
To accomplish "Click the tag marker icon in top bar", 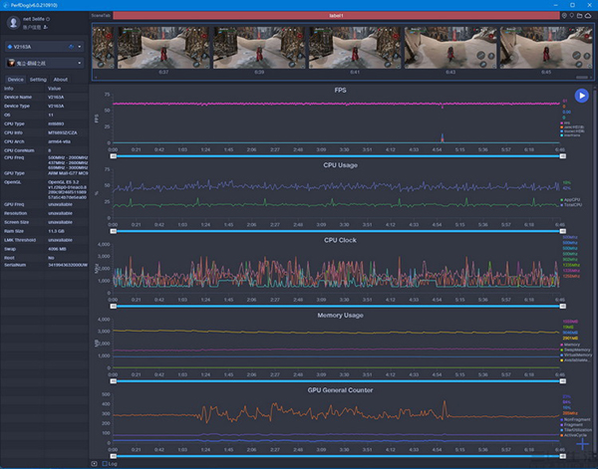I will [573, 16].
